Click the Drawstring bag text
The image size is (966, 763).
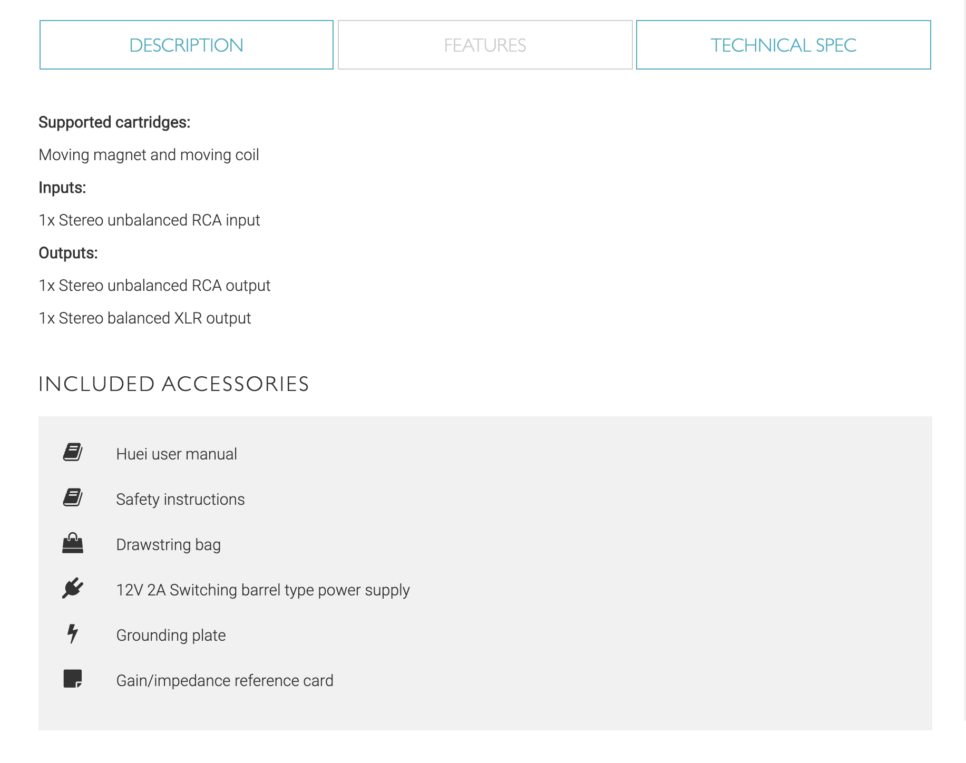point(168,545)
